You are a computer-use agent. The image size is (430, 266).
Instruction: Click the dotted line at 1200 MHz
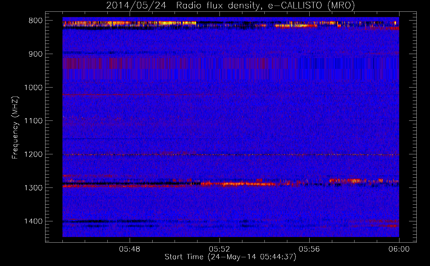pyautogui.click(x=231, y=155)
